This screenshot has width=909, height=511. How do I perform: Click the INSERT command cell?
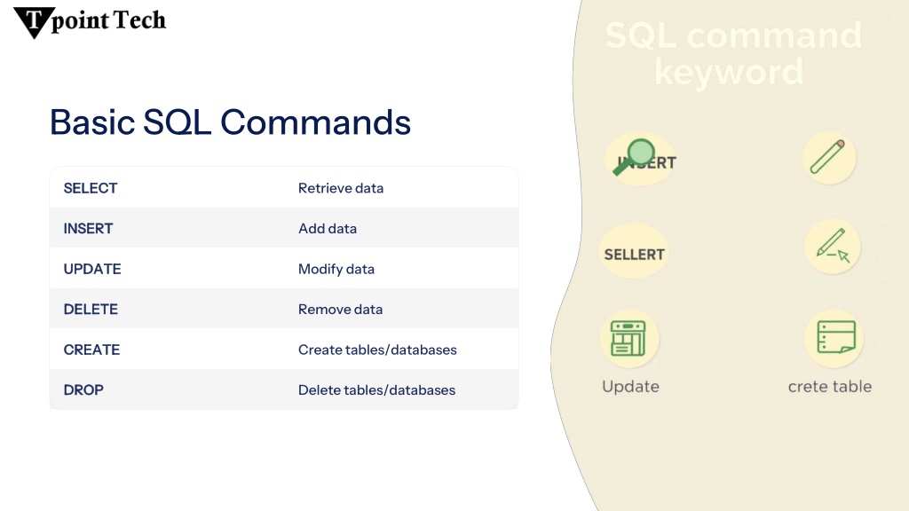coord(88,228)
